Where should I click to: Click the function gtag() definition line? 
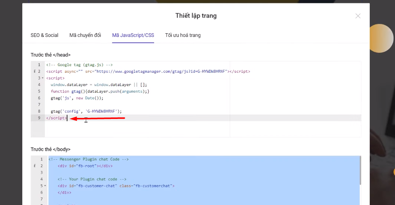point(100,91)
